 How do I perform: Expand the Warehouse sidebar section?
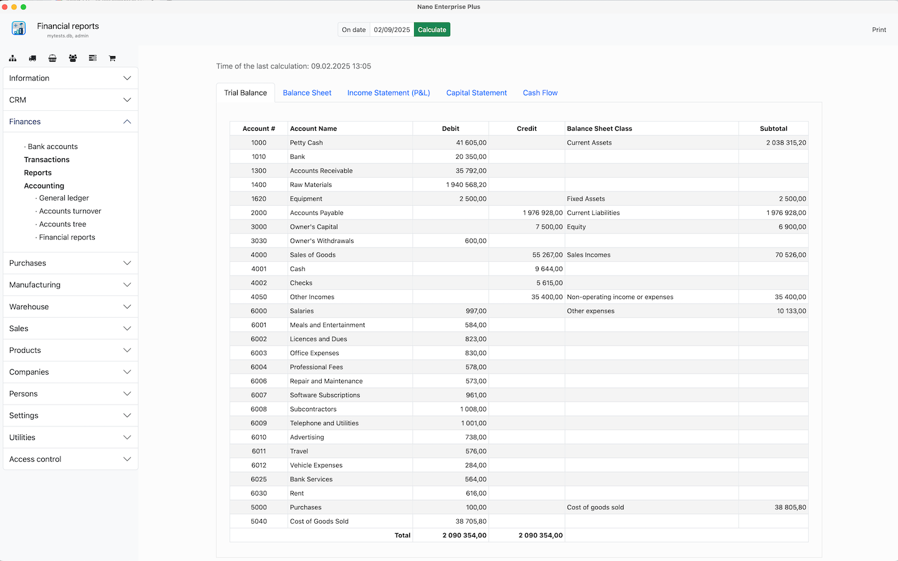click(x=70, y=307)
